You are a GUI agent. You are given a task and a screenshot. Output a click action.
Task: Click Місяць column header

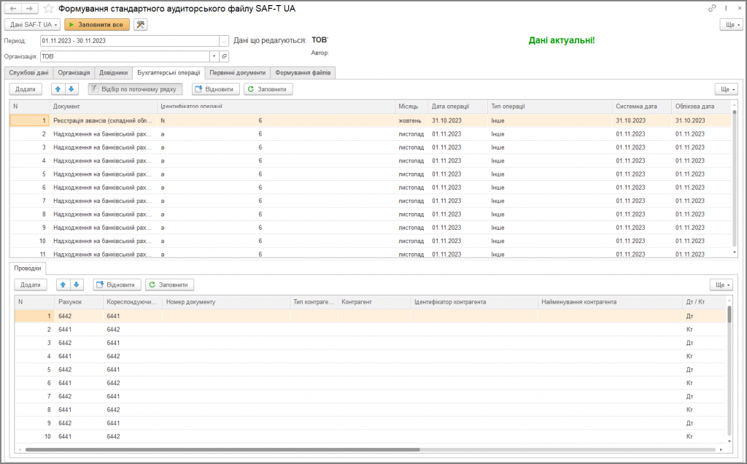(411, 107)
